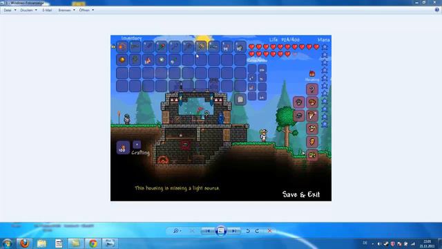
Task: Click Save & Exit in the Terraria picture
Action: 301,194
